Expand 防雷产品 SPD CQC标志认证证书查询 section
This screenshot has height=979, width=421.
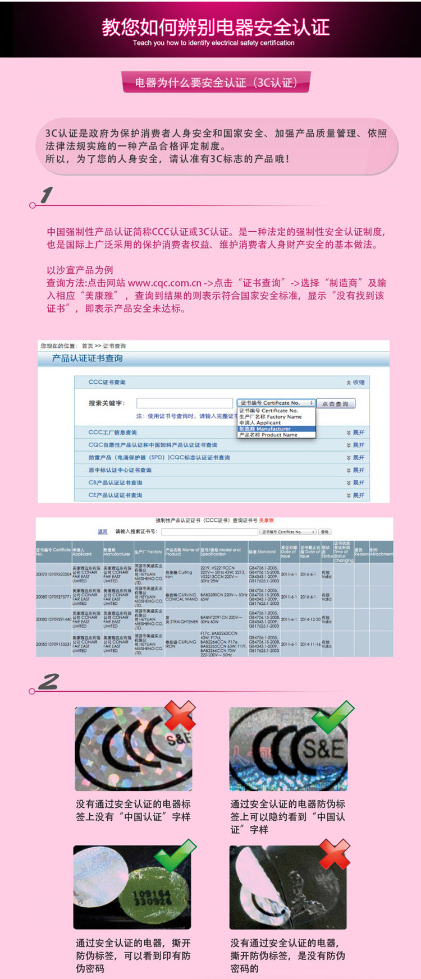[x=355, y=458]
